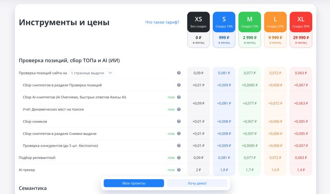Click 'Сбор сниппетов в разделе Проверка позиций' label
Image resolution: width=330 pixels, height=194 pixels.
62,85
